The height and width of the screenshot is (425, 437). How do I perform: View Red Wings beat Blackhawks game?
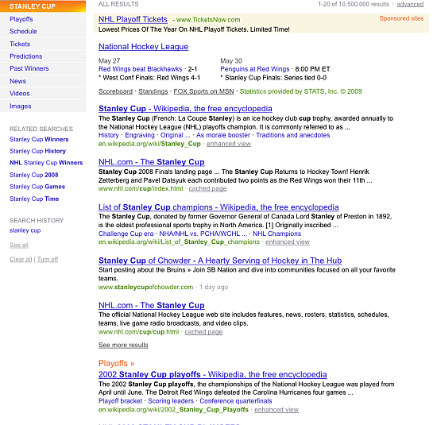pyautogui.click(x=140, y=69)
